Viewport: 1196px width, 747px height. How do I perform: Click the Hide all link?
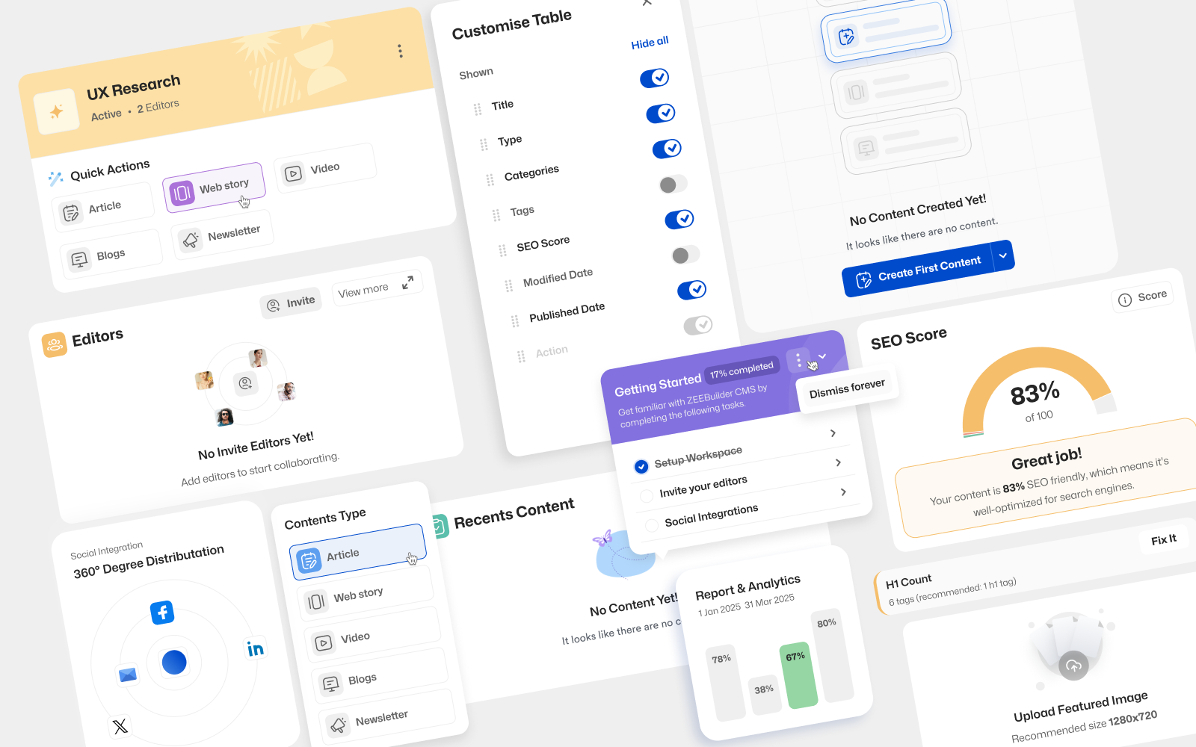click(x=649, y=42)
